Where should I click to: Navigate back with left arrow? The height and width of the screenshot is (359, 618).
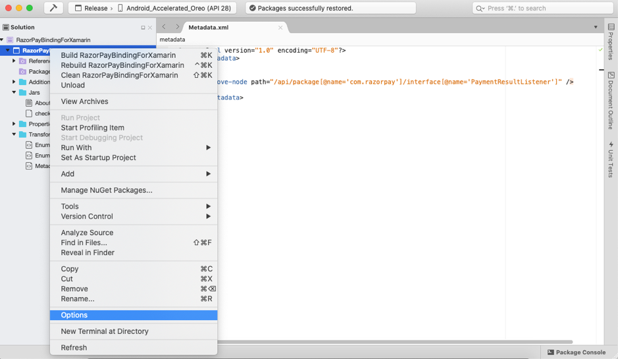coord(164,27)
